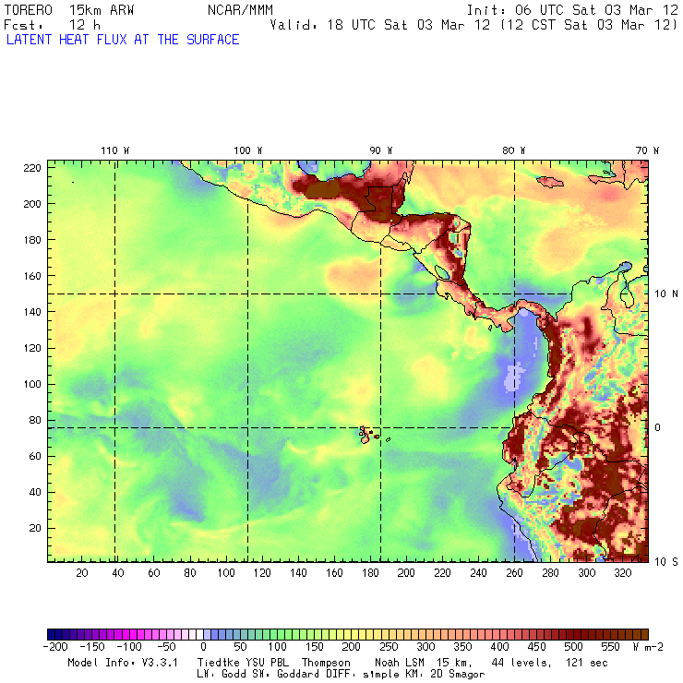Click the "60" tick on the vertical axis
Image resolution: width=683 pixels, height=683 pixels.
point(35,456)
